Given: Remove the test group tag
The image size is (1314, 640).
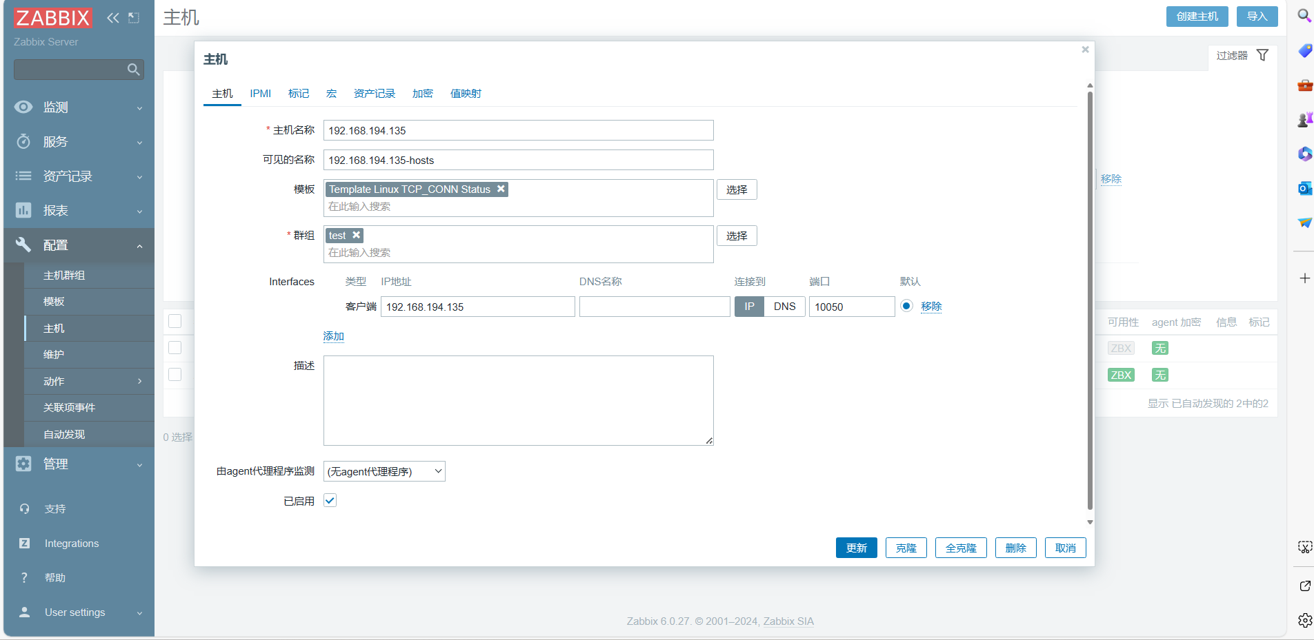Looking at the screenshot, I should click(357, 235).
